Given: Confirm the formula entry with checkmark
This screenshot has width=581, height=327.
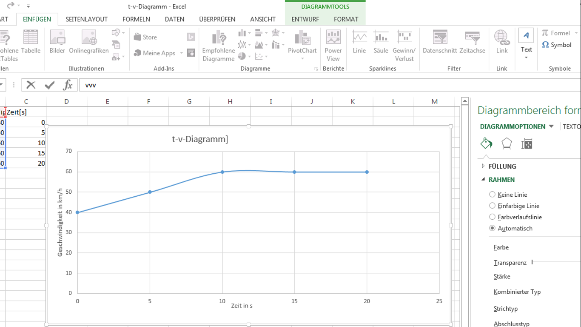Looking at the screenshot, I should coord(49,85).
